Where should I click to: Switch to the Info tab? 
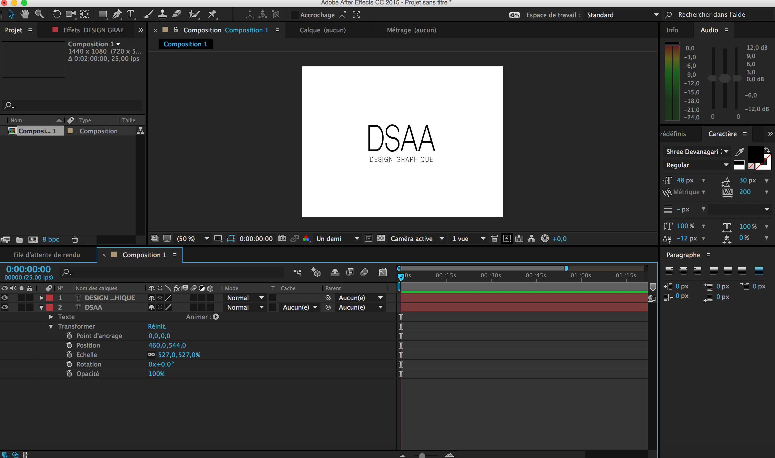click(672, 30)
